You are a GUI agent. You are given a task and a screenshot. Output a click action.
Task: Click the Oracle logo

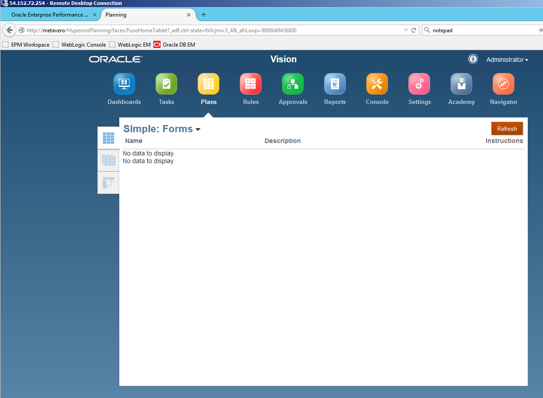[116, 59]
